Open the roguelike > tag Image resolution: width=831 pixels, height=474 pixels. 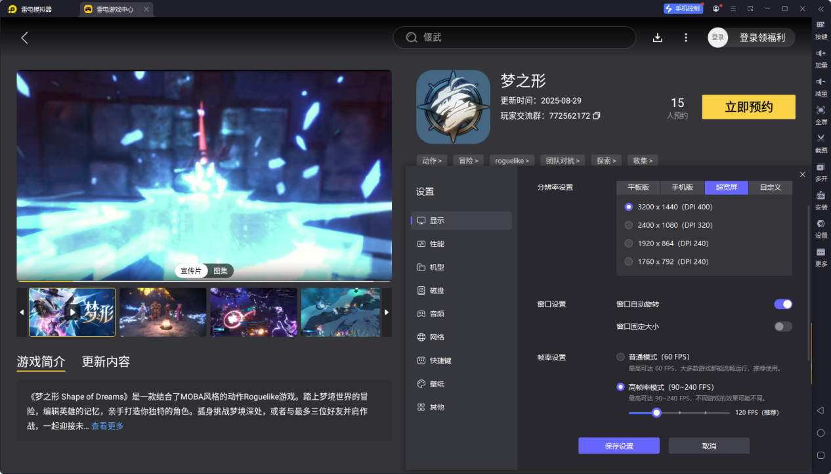pos(512,160)
